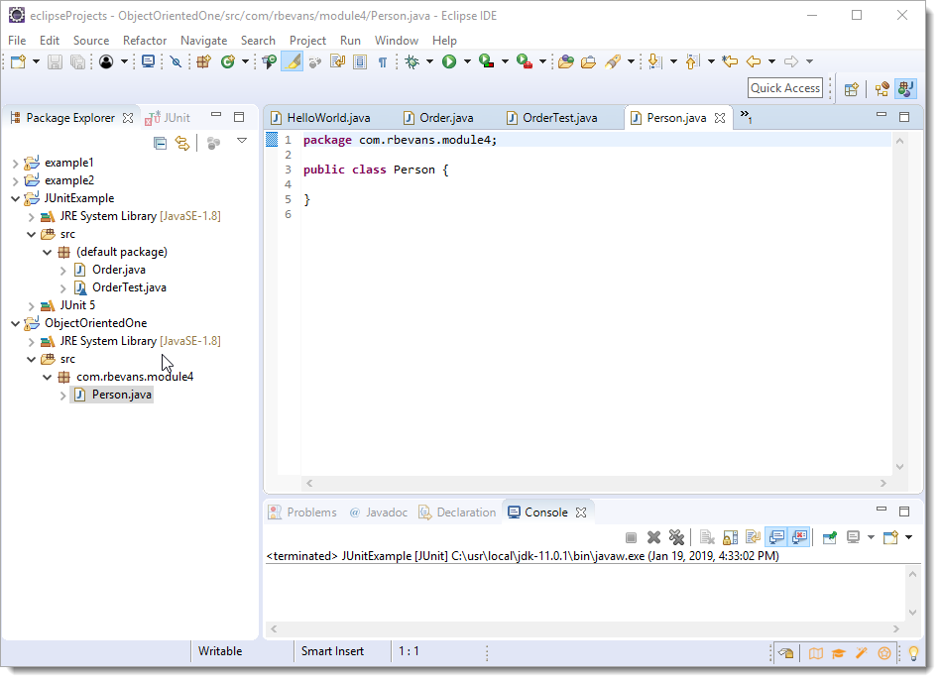The image size is (941, 682).
Task: Open the Refactor menu
Action: [x=145, y=41]
